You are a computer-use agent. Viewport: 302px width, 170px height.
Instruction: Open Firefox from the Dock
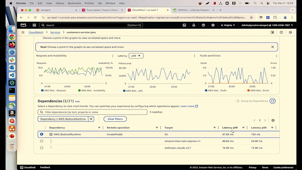[x=12, y=45]
